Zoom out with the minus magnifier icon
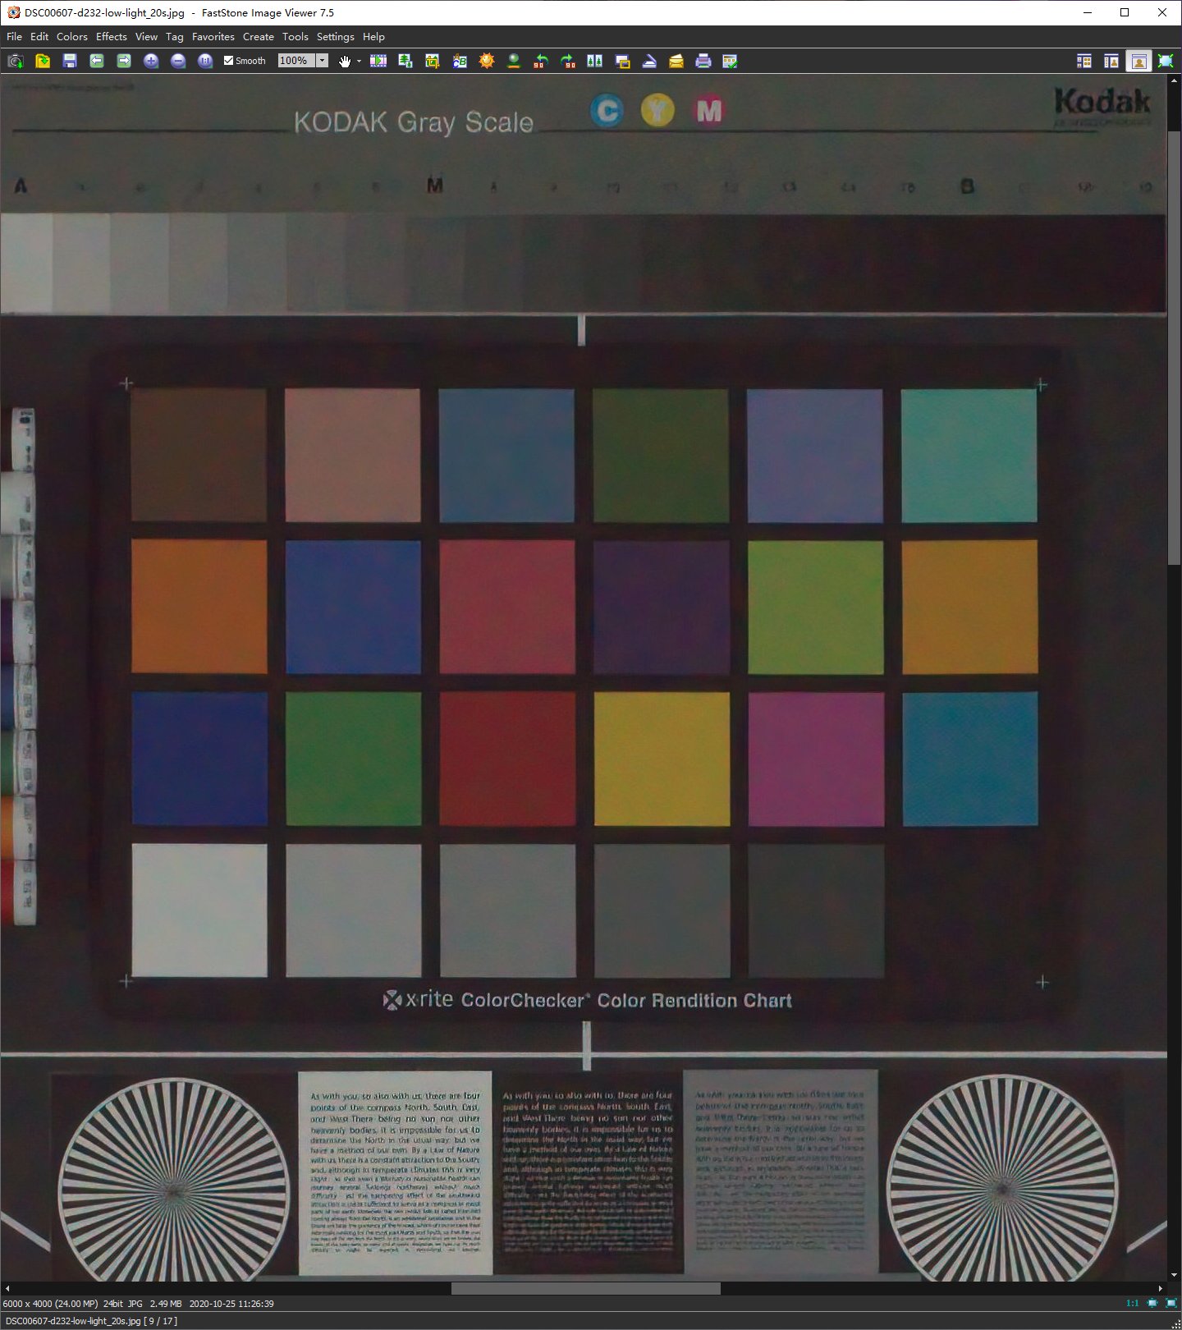Viewport: 1182px width, 1330px height. pyautogui.click(x=178, y=61)
